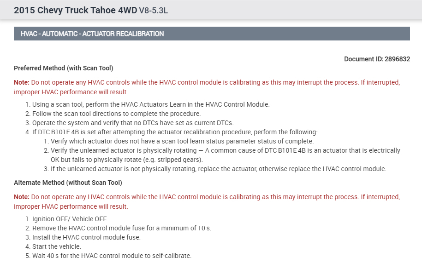Click the red Note under Preferred Method
This screenshot has width=422, height=269.
pos(207,87)
